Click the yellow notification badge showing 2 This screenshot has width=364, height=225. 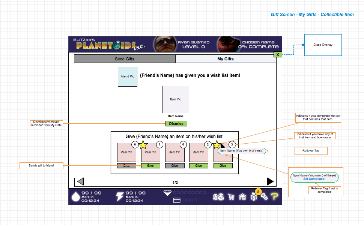click(258, 192)
